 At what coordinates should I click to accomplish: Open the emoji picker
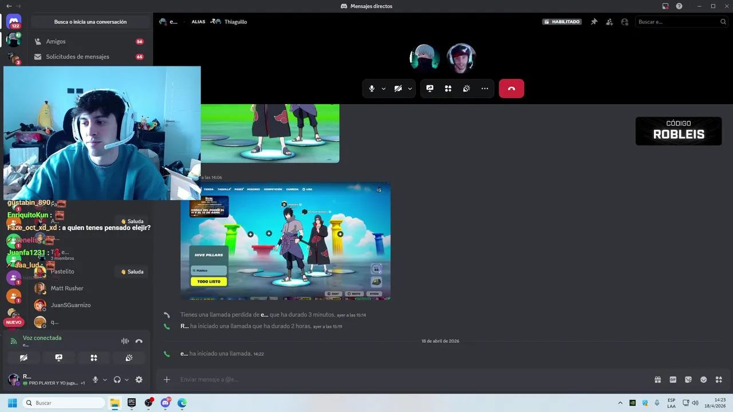tap(704, 379)
